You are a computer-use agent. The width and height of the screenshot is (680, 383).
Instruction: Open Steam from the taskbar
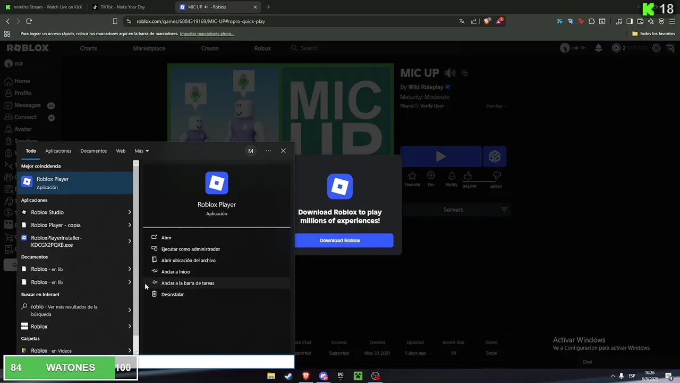288,376
